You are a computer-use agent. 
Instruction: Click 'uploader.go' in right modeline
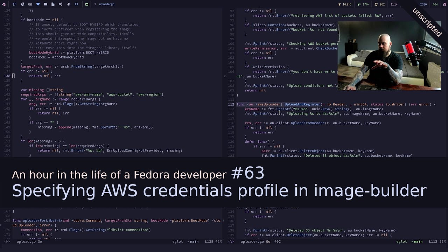coord(252,241)
